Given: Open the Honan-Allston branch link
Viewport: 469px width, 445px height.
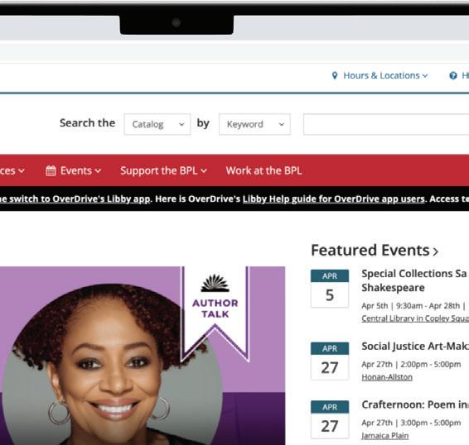Looking at the screenshot, I should click(387, 377).
